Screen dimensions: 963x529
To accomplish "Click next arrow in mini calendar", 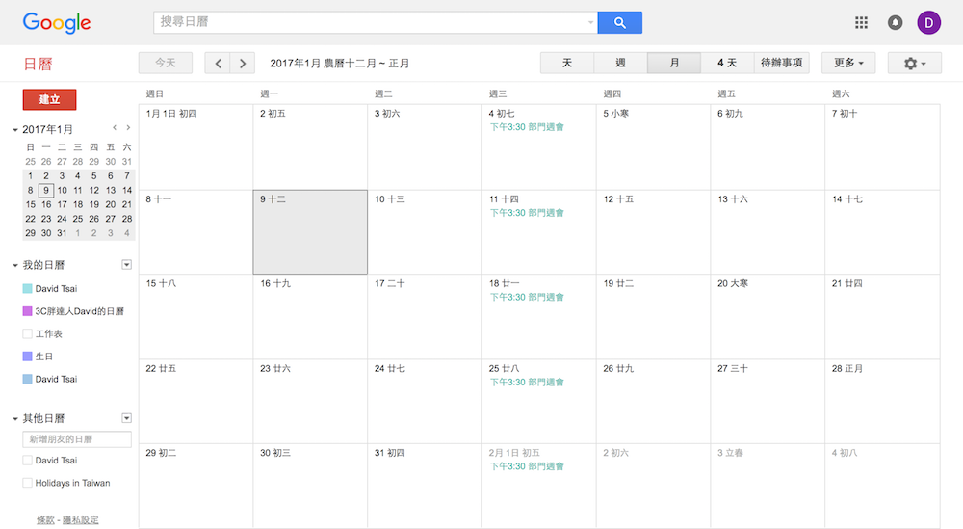I will click(x=128, y=128).
